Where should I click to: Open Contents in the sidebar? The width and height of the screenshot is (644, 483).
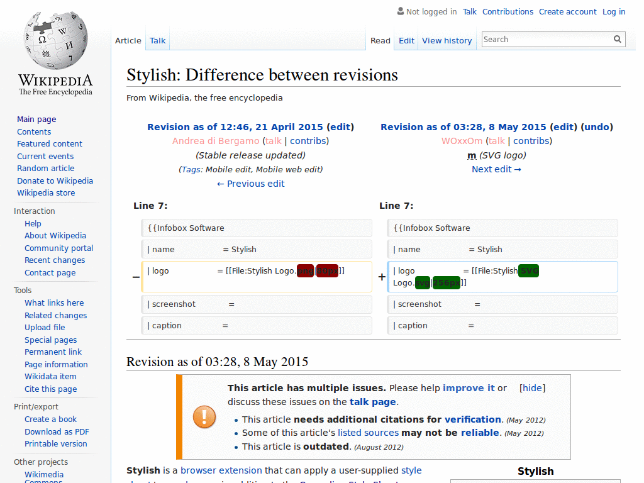34,132
